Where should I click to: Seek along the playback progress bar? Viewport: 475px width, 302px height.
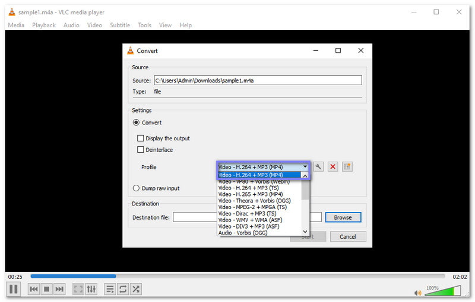coord(237,276)
